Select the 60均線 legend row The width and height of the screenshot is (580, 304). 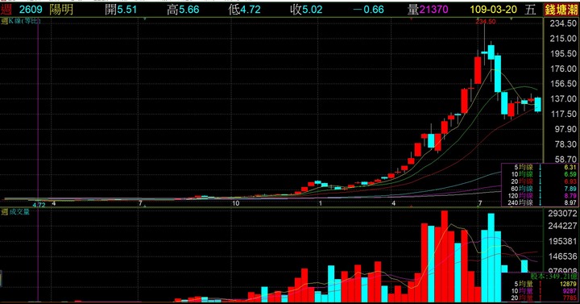(x=540, y=189)
